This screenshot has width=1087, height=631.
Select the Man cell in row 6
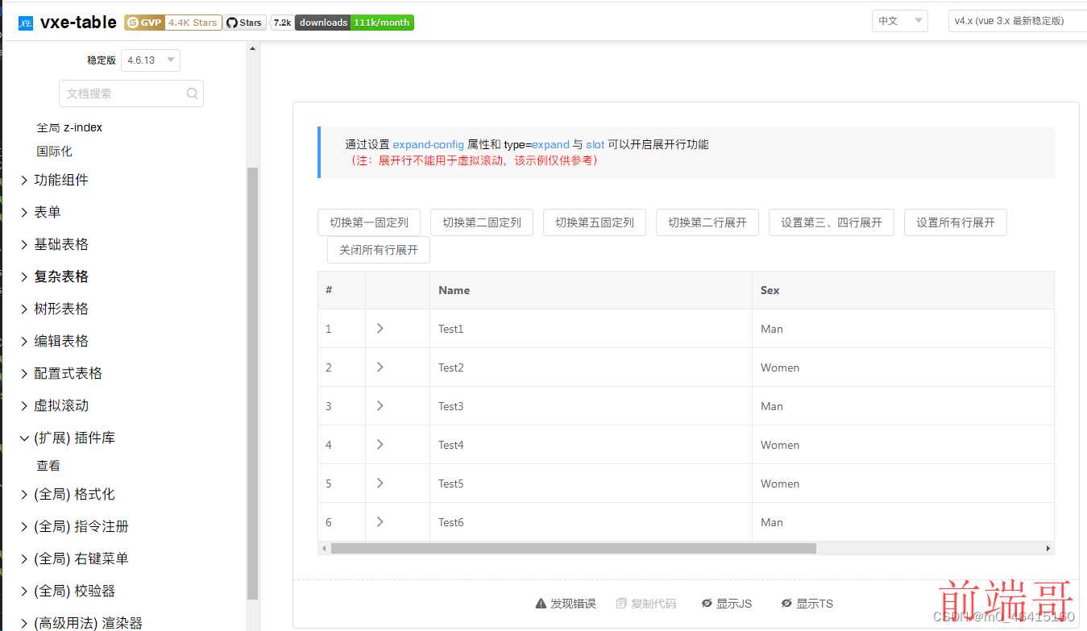pyautogui.click(x=903, y=522)
